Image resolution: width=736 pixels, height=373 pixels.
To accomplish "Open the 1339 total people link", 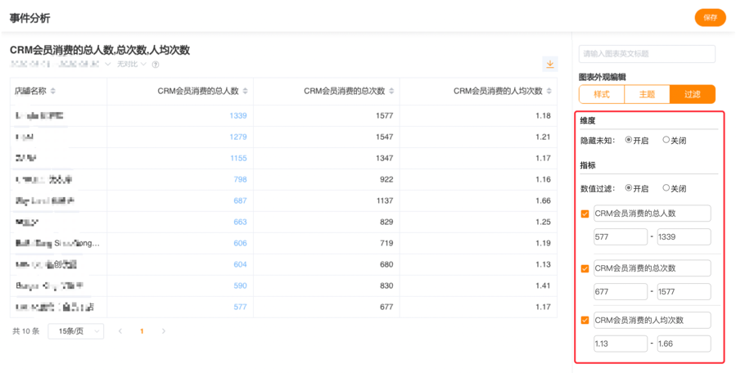I will pyautogui.click(x=238, y=115).
